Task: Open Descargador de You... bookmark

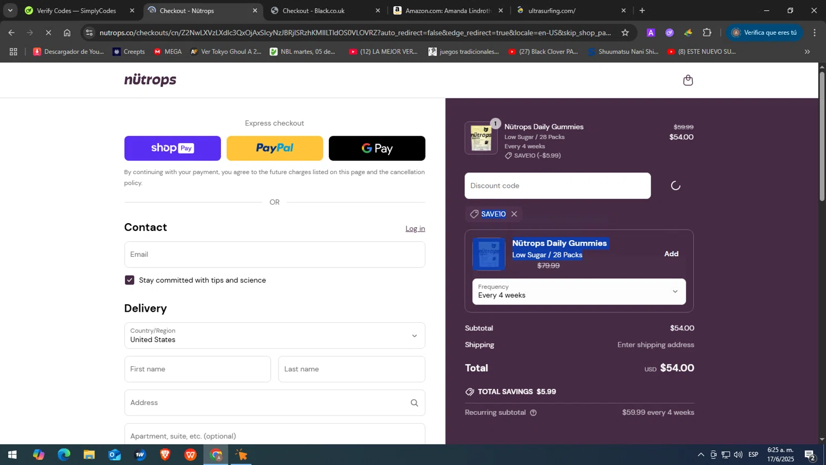Action: coord(68,52)
